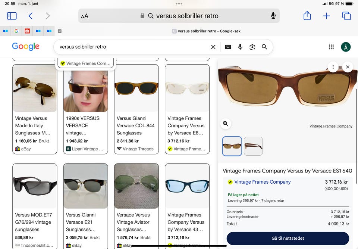Switch to the red db pinned tab
358x249 pixels.
click(x=27, y=31)
